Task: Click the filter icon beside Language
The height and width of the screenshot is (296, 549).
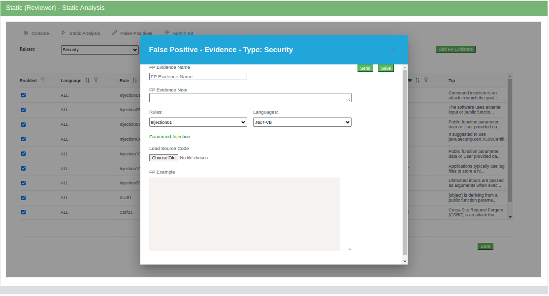Action: [96, 80]
